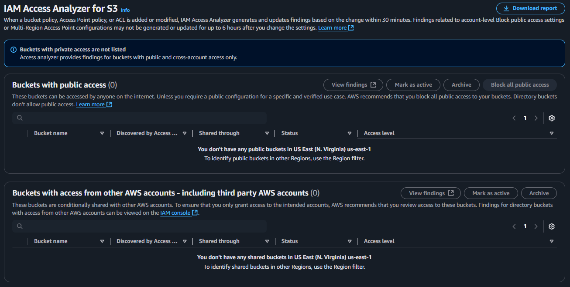Open the IAM console link
The height and width of the screenshot is (287, 570).
tap(179, 213)
